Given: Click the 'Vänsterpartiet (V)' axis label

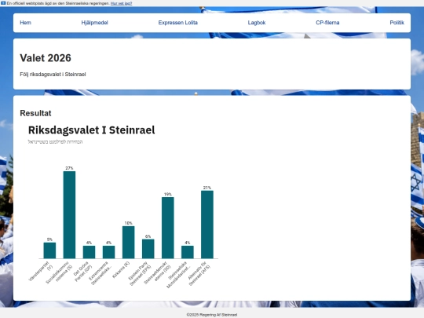Looking at the screenshot, I should pos(41,271).
